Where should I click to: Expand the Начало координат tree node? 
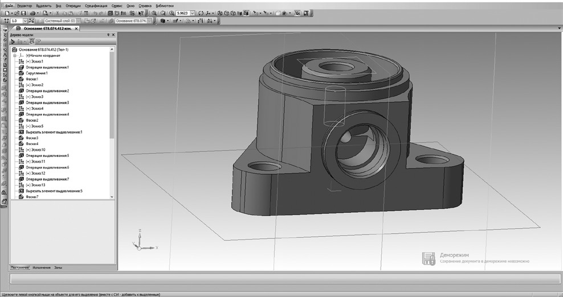14,56
